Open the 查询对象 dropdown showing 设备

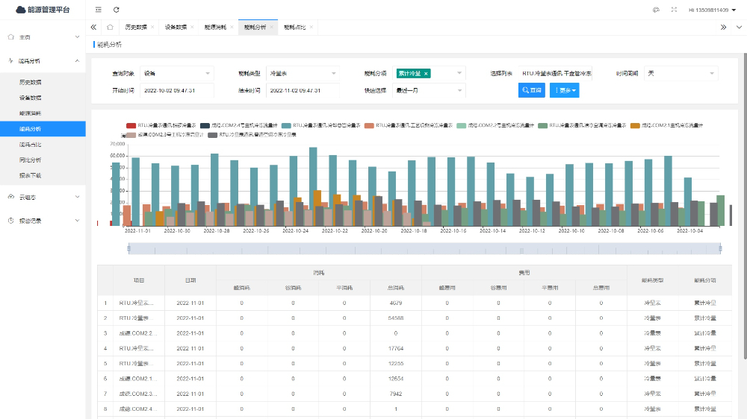click(x=177, y=73)
